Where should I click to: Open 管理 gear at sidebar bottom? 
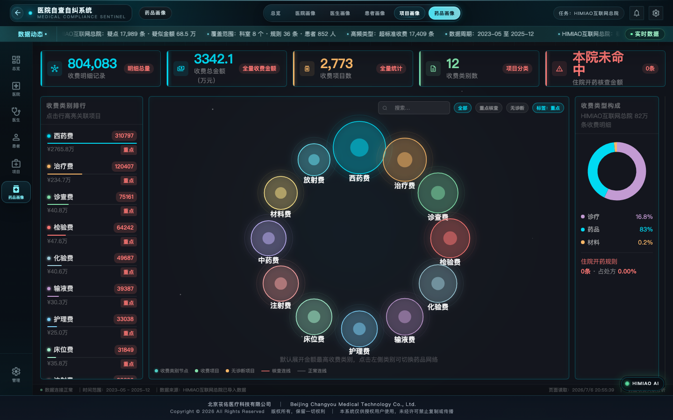[16, 374]
